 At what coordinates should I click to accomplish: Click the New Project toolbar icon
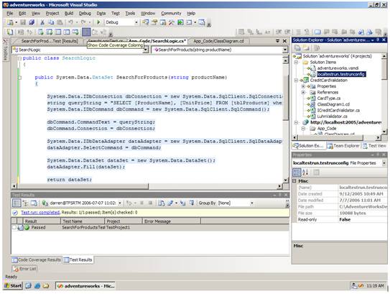(x=11, y=22)
